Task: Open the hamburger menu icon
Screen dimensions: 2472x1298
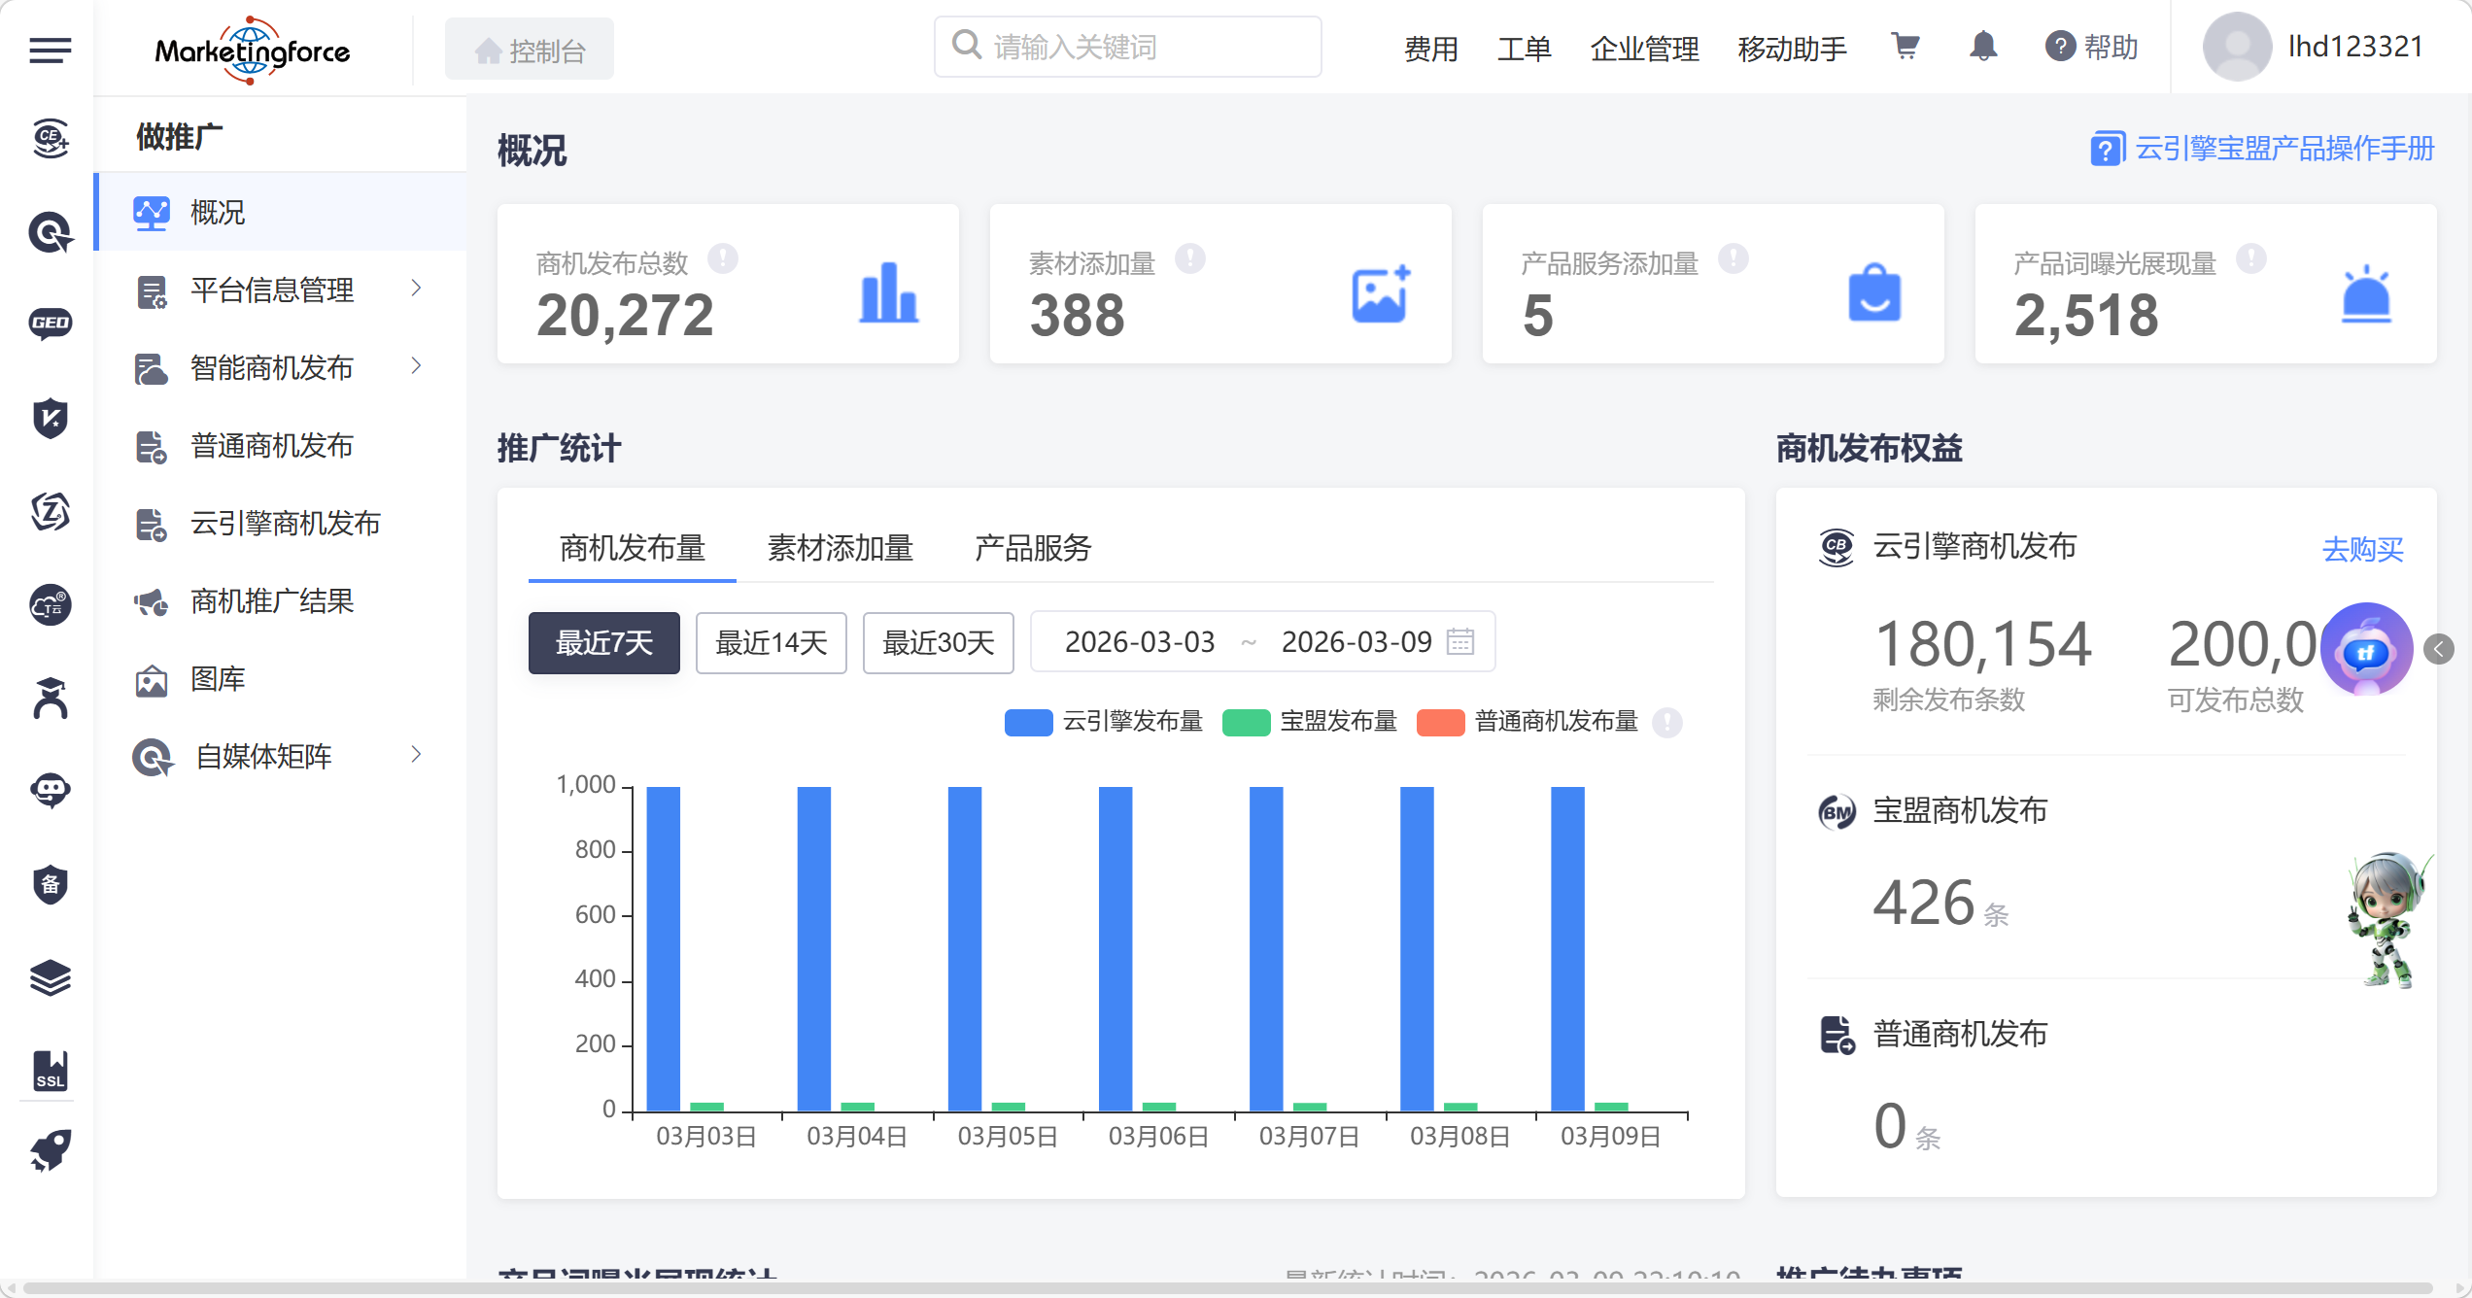Action: pos(50,50)
